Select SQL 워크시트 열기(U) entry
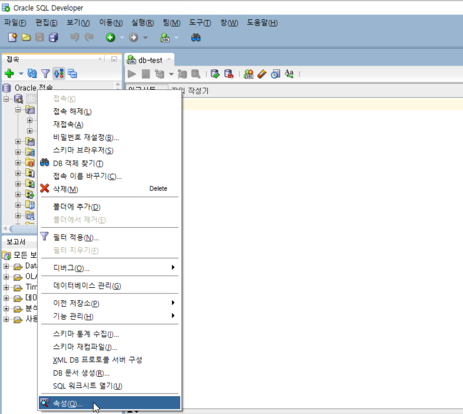This screenshot has width=463, height=414. tap(109, 386)
